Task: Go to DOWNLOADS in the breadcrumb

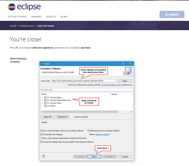Action: point(27,26)
